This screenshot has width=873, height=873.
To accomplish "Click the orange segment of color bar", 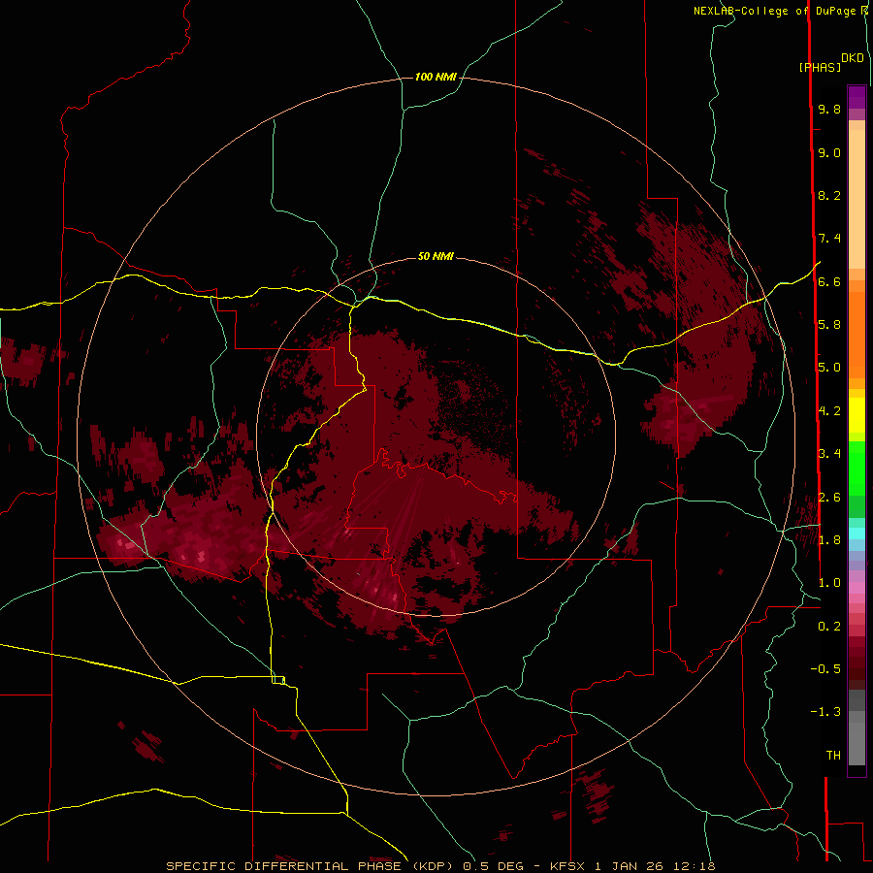I will click(857, 334).
